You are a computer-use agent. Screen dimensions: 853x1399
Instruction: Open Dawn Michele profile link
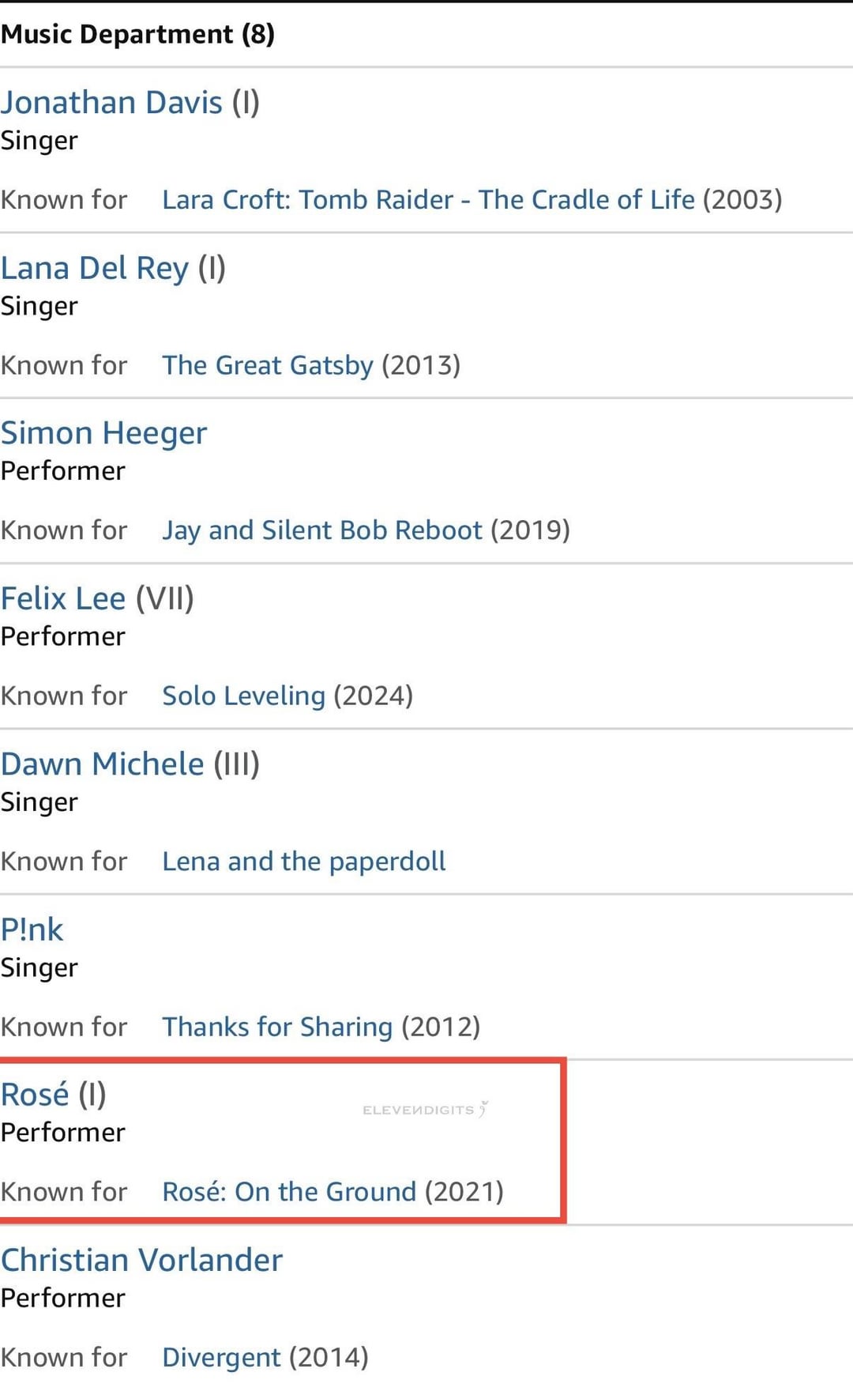click(x=102, y=764)
